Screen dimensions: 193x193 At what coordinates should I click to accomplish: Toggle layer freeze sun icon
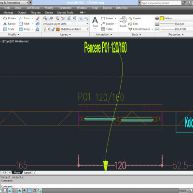tap(49, 29)
